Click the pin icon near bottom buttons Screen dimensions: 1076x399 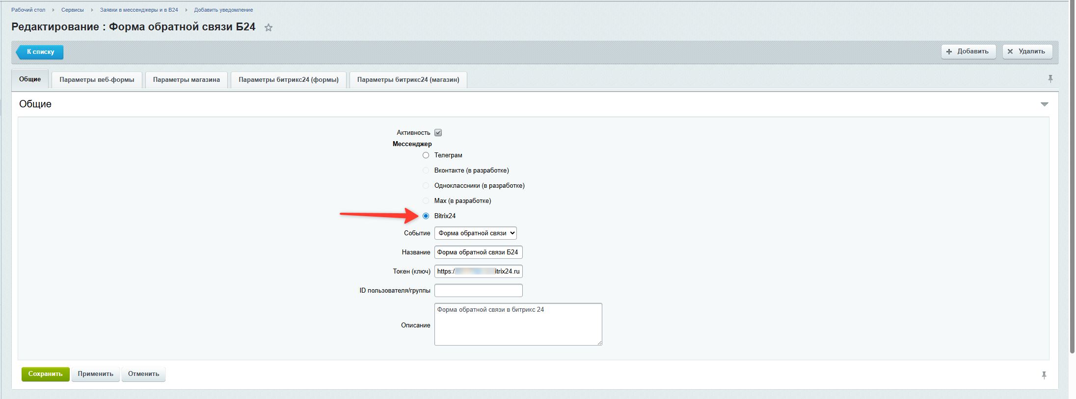(1044, 375)
